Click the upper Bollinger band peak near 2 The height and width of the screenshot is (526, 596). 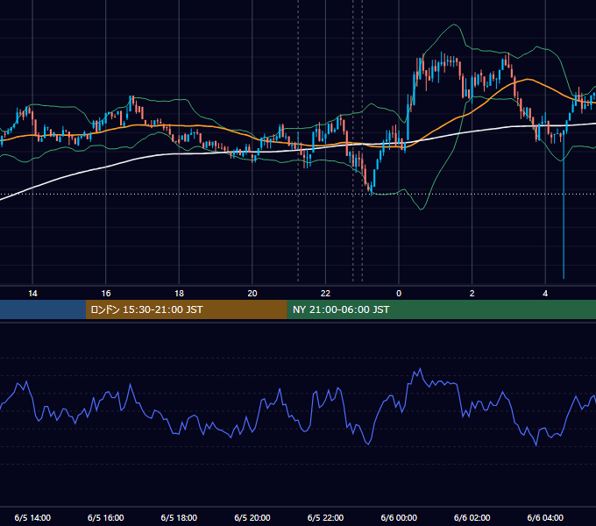tap(454, 25)
